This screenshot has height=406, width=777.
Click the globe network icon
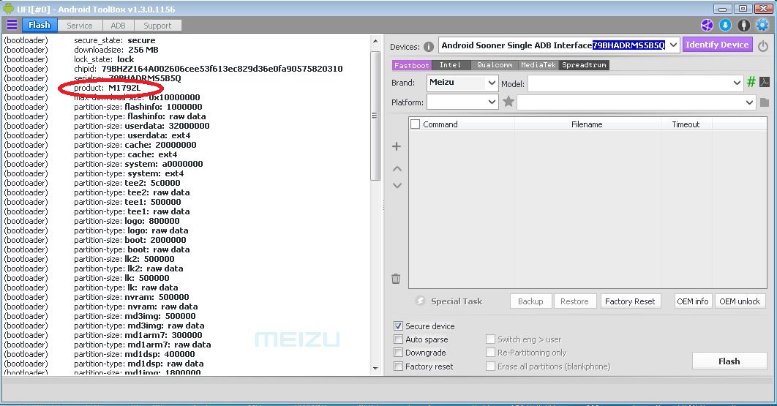(707, 26)
